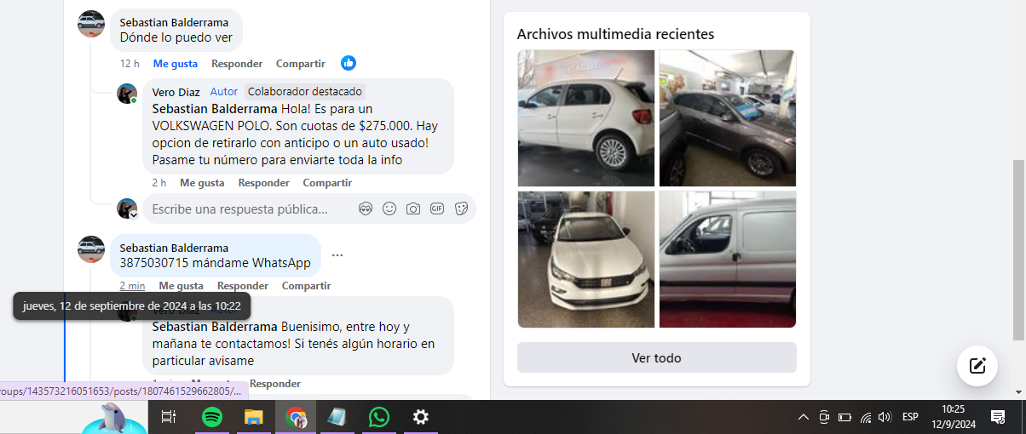
Task: Reply to the 'Dónde lo puedo ver' comment
Action: pyautogui.click(x=237, y=64)
